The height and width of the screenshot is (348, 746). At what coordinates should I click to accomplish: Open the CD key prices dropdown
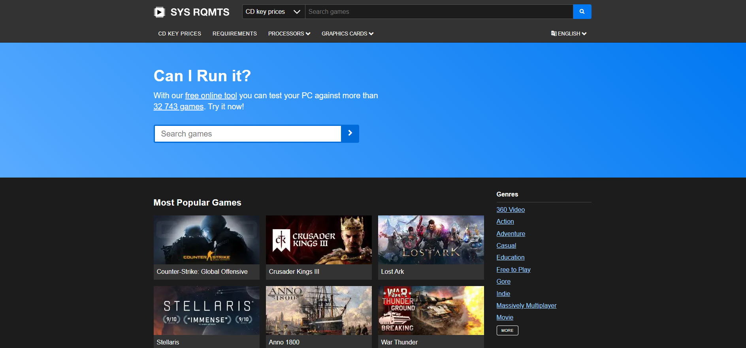click(x=273, y=12)
